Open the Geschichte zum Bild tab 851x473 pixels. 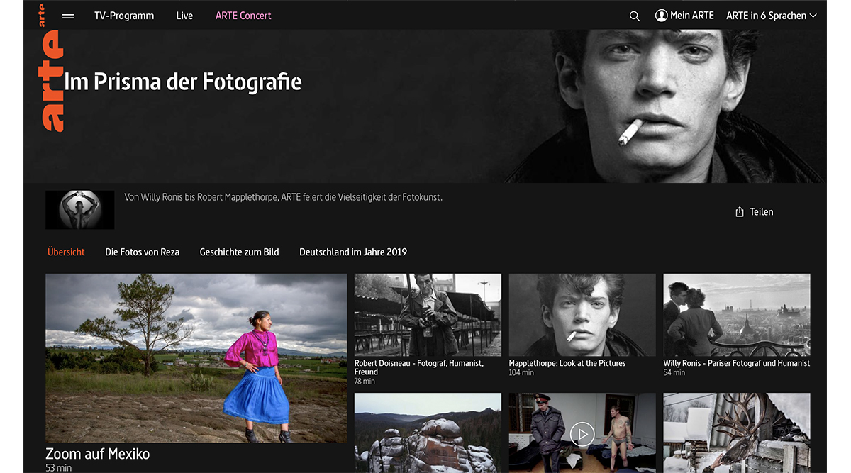tap(239, 252)
